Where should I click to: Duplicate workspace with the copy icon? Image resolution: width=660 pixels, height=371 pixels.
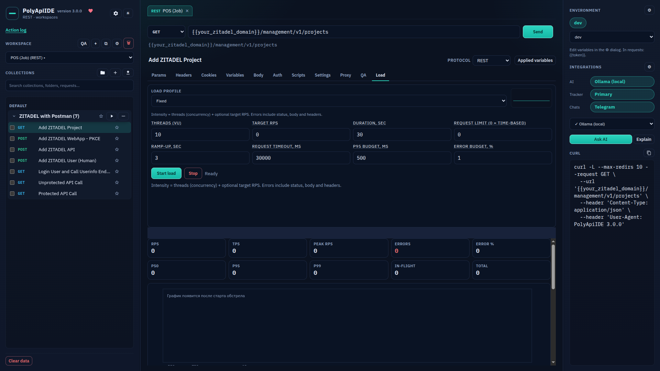pos(106,44)
